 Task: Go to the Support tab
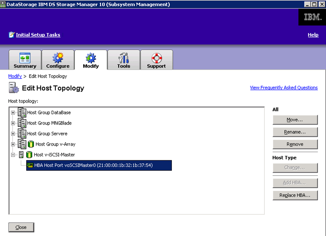[x=156, y=60]
